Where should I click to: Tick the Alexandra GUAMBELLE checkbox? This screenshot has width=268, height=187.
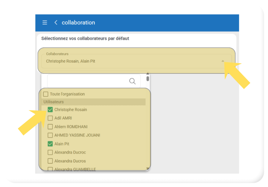pos(50,169)
